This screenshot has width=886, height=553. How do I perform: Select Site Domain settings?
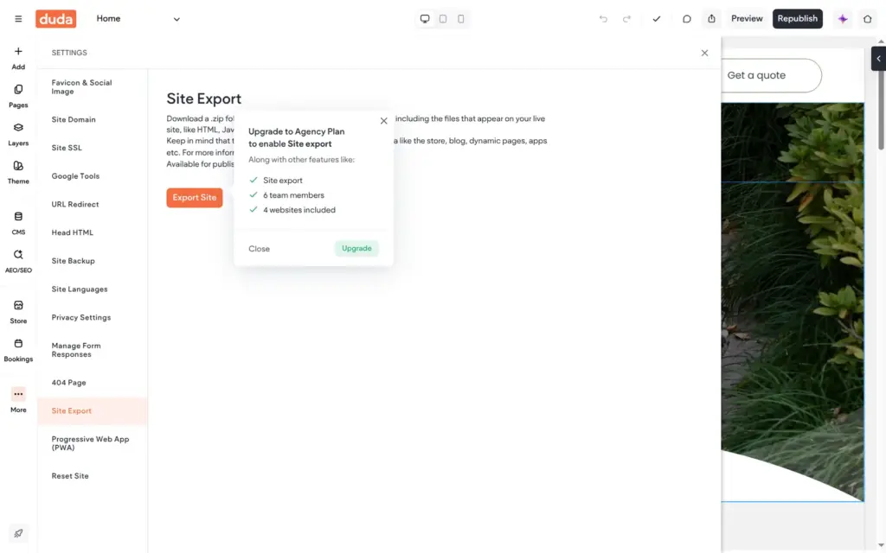pyautogui.click(x=92, y=119)
